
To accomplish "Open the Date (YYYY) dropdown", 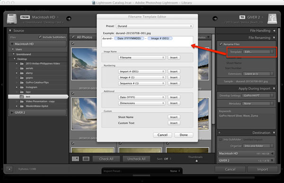I will point(142,97).
